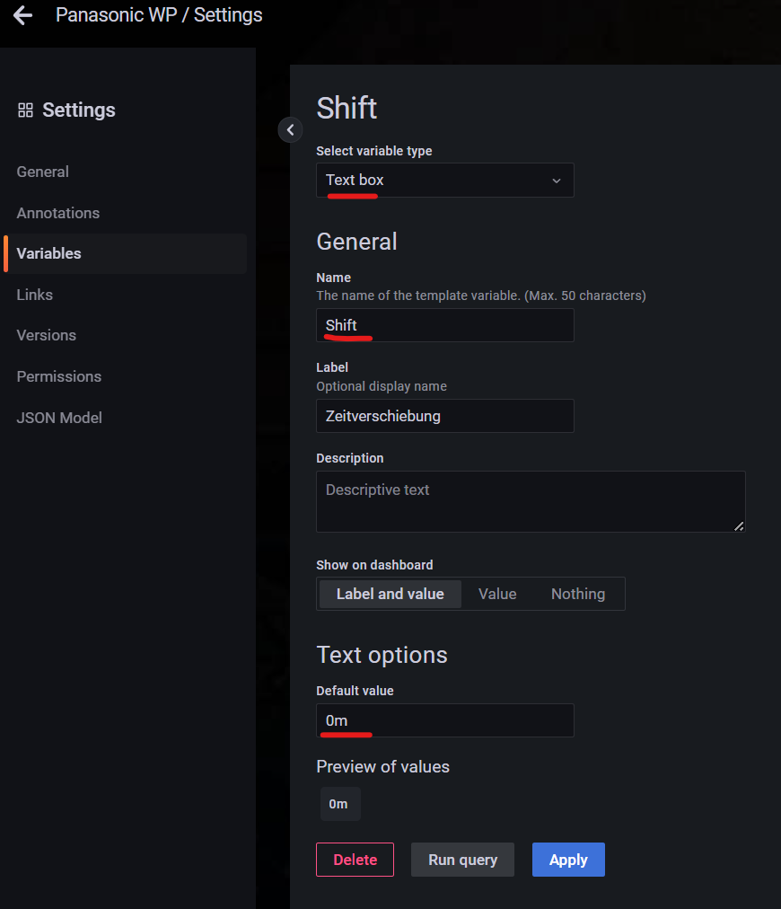Select the Label and value option
Image resolution: width=781 pixels, height=909 pixels.
click(x=390, y=594)
